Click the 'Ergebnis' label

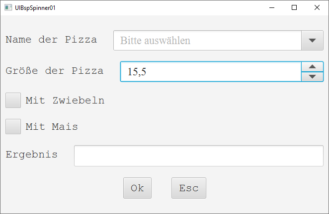pyautogui.click(x=32, y=155)
